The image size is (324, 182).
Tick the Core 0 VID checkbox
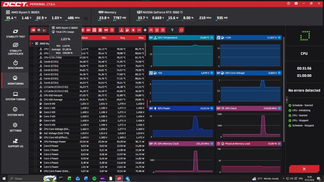pos(35,104)
